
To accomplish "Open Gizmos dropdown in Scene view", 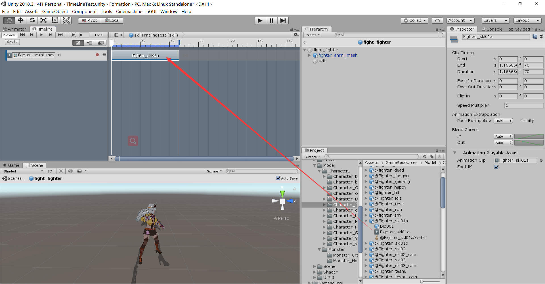I will [x=214, y=171].
